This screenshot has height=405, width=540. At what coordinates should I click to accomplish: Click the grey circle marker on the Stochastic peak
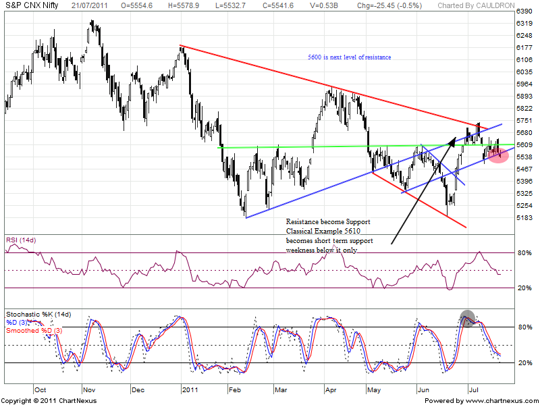click(x=467, y=316)
